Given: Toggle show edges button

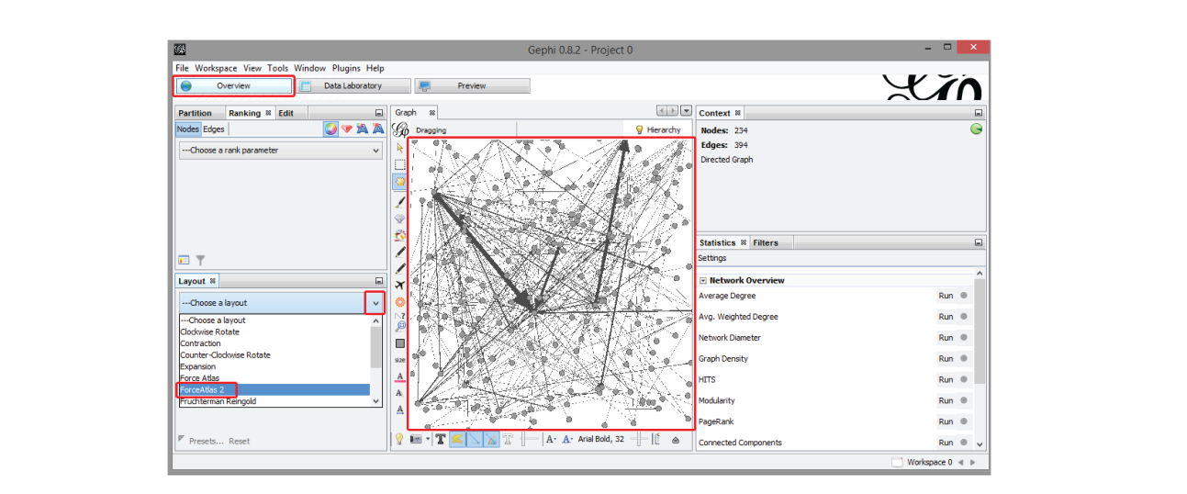Looking at the screenshot, I should [x=474, y=440].
